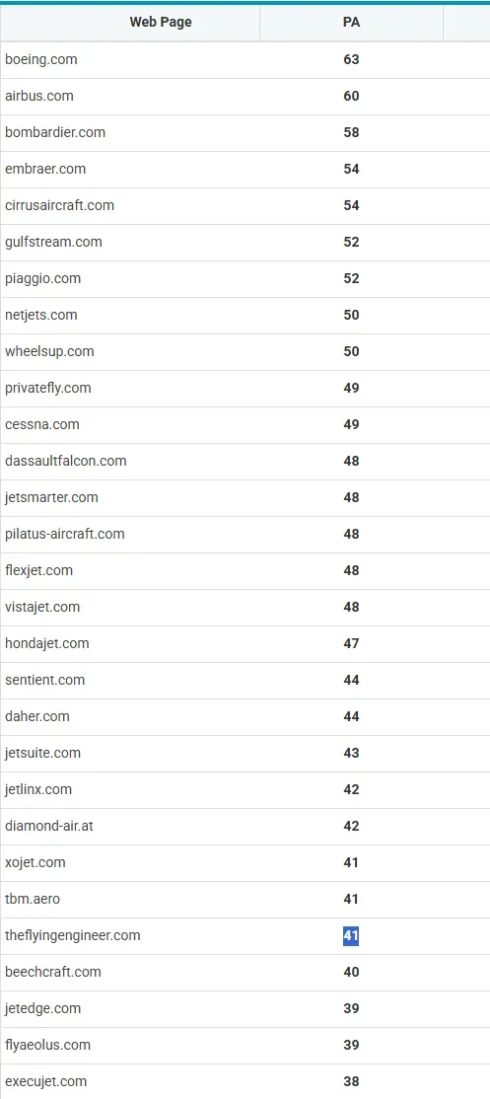Click theflyingengineer.com web page
This screenshot has width=490, height=1099.
73,935
